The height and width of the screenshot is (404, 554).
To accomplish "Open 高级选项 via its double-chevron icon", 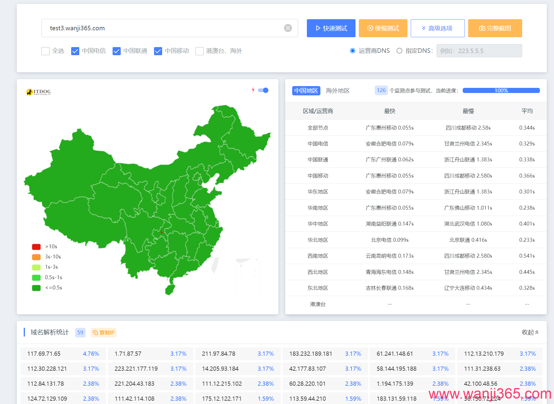I will click(x=424, y=28).
